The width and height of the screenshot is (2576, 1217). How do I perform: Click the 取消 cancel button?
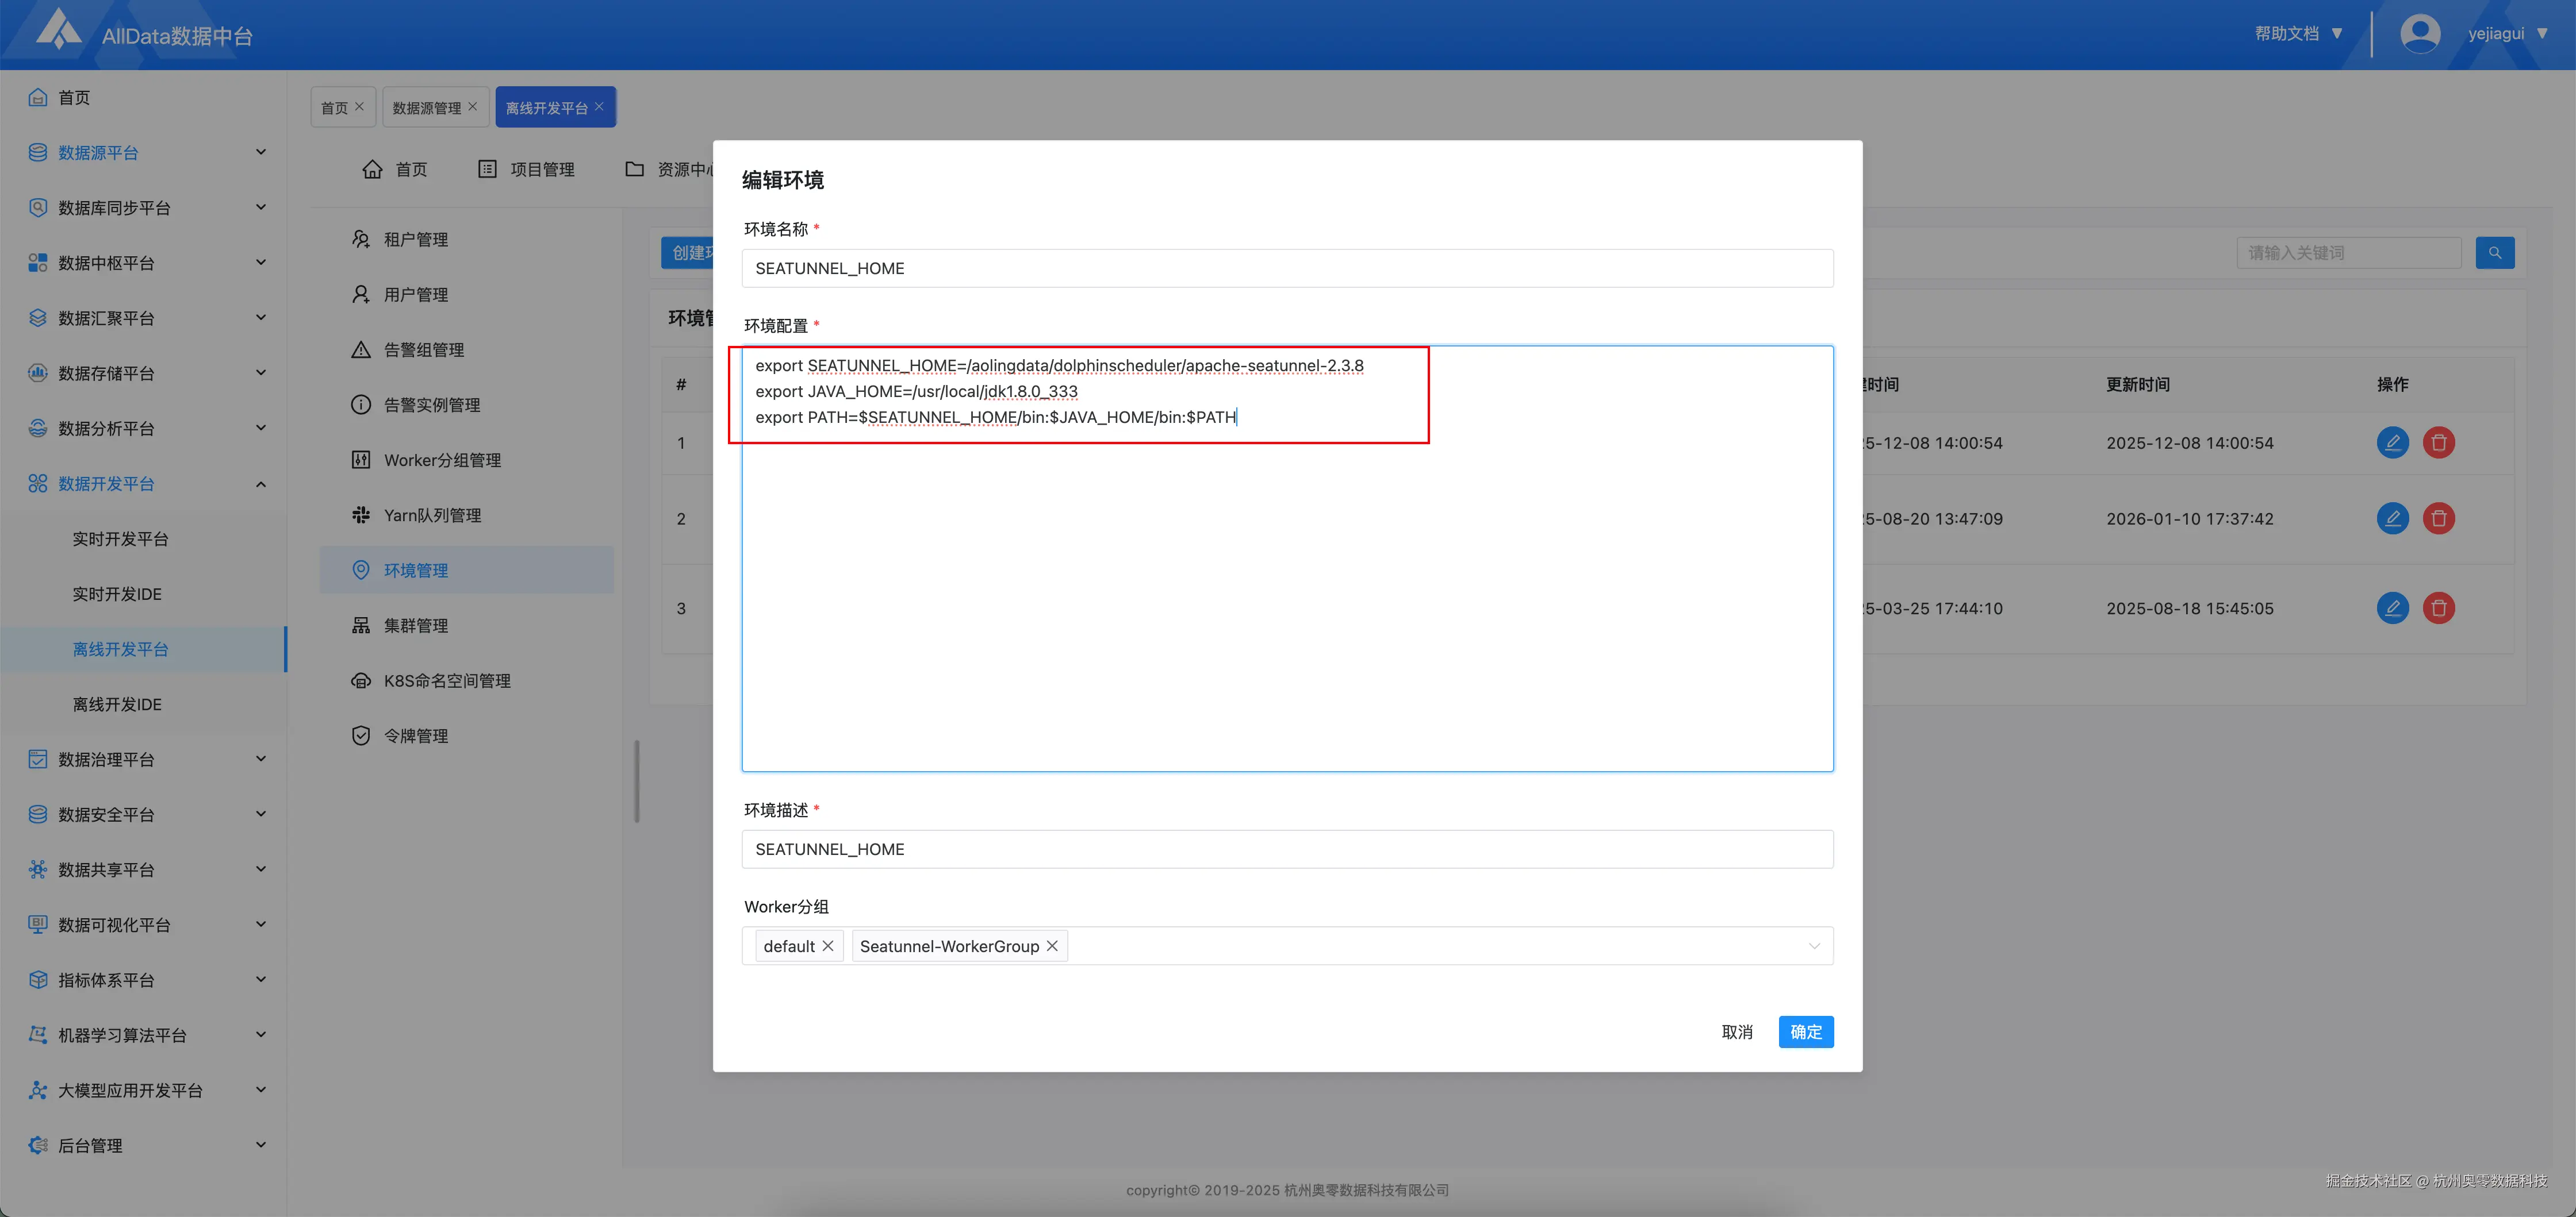coord(1737,1032)
